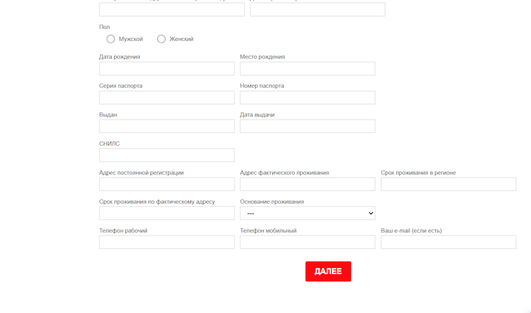Click into the Серия паспорта field
The image size is (531, 313).
(x=167, y=98)
